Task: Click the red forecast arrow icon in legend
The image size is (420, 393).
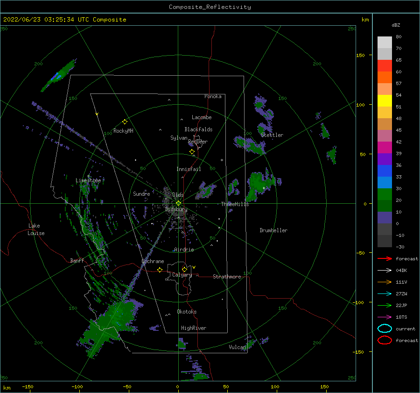Action: coord(385,258)
